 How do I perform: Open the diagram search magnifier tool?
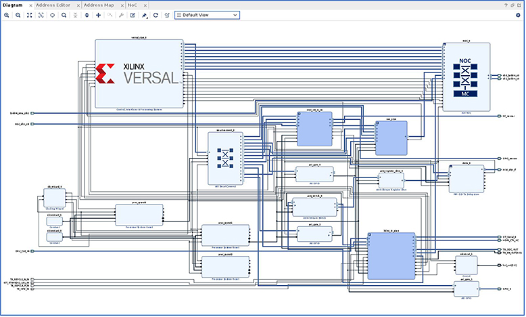pyautogui.click(x=64, y=15)
